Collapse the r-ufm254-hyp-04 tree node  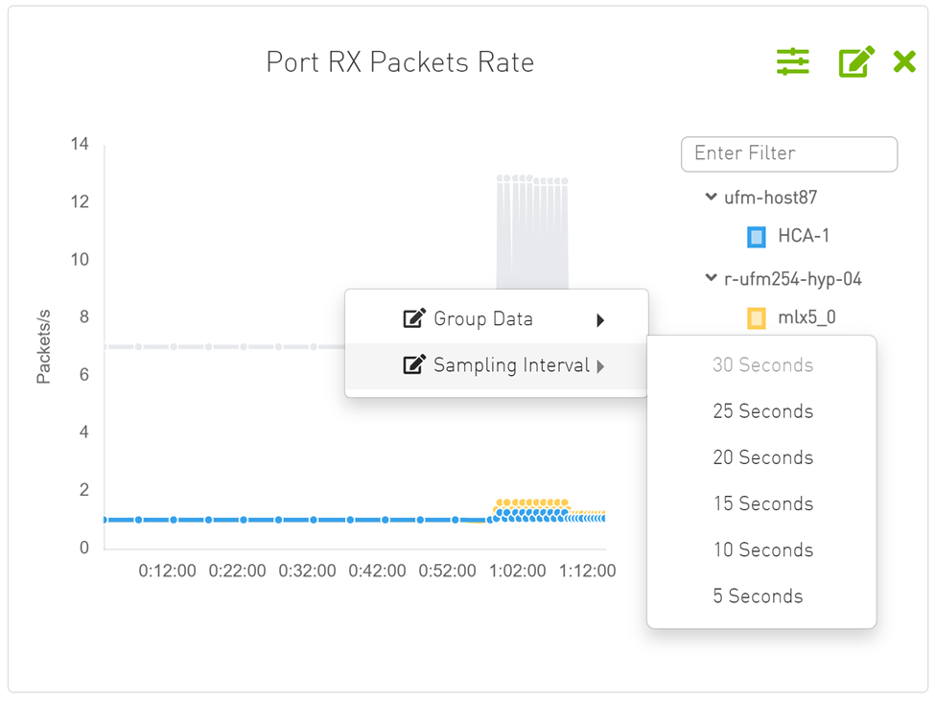(711, 278)
